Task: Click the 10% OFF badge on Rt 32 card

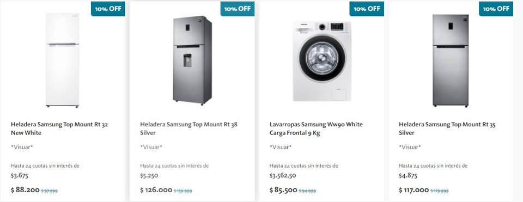Action: [x=108, y=9]
